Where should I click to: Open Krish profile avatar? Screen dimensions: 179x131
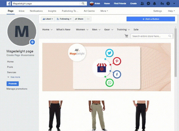(92, 3)
